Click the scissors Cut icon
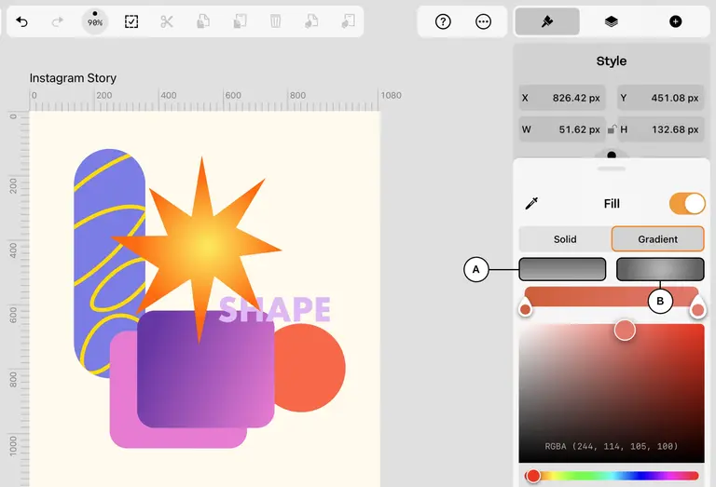716x487 pixels. click(x=167, y=21)
